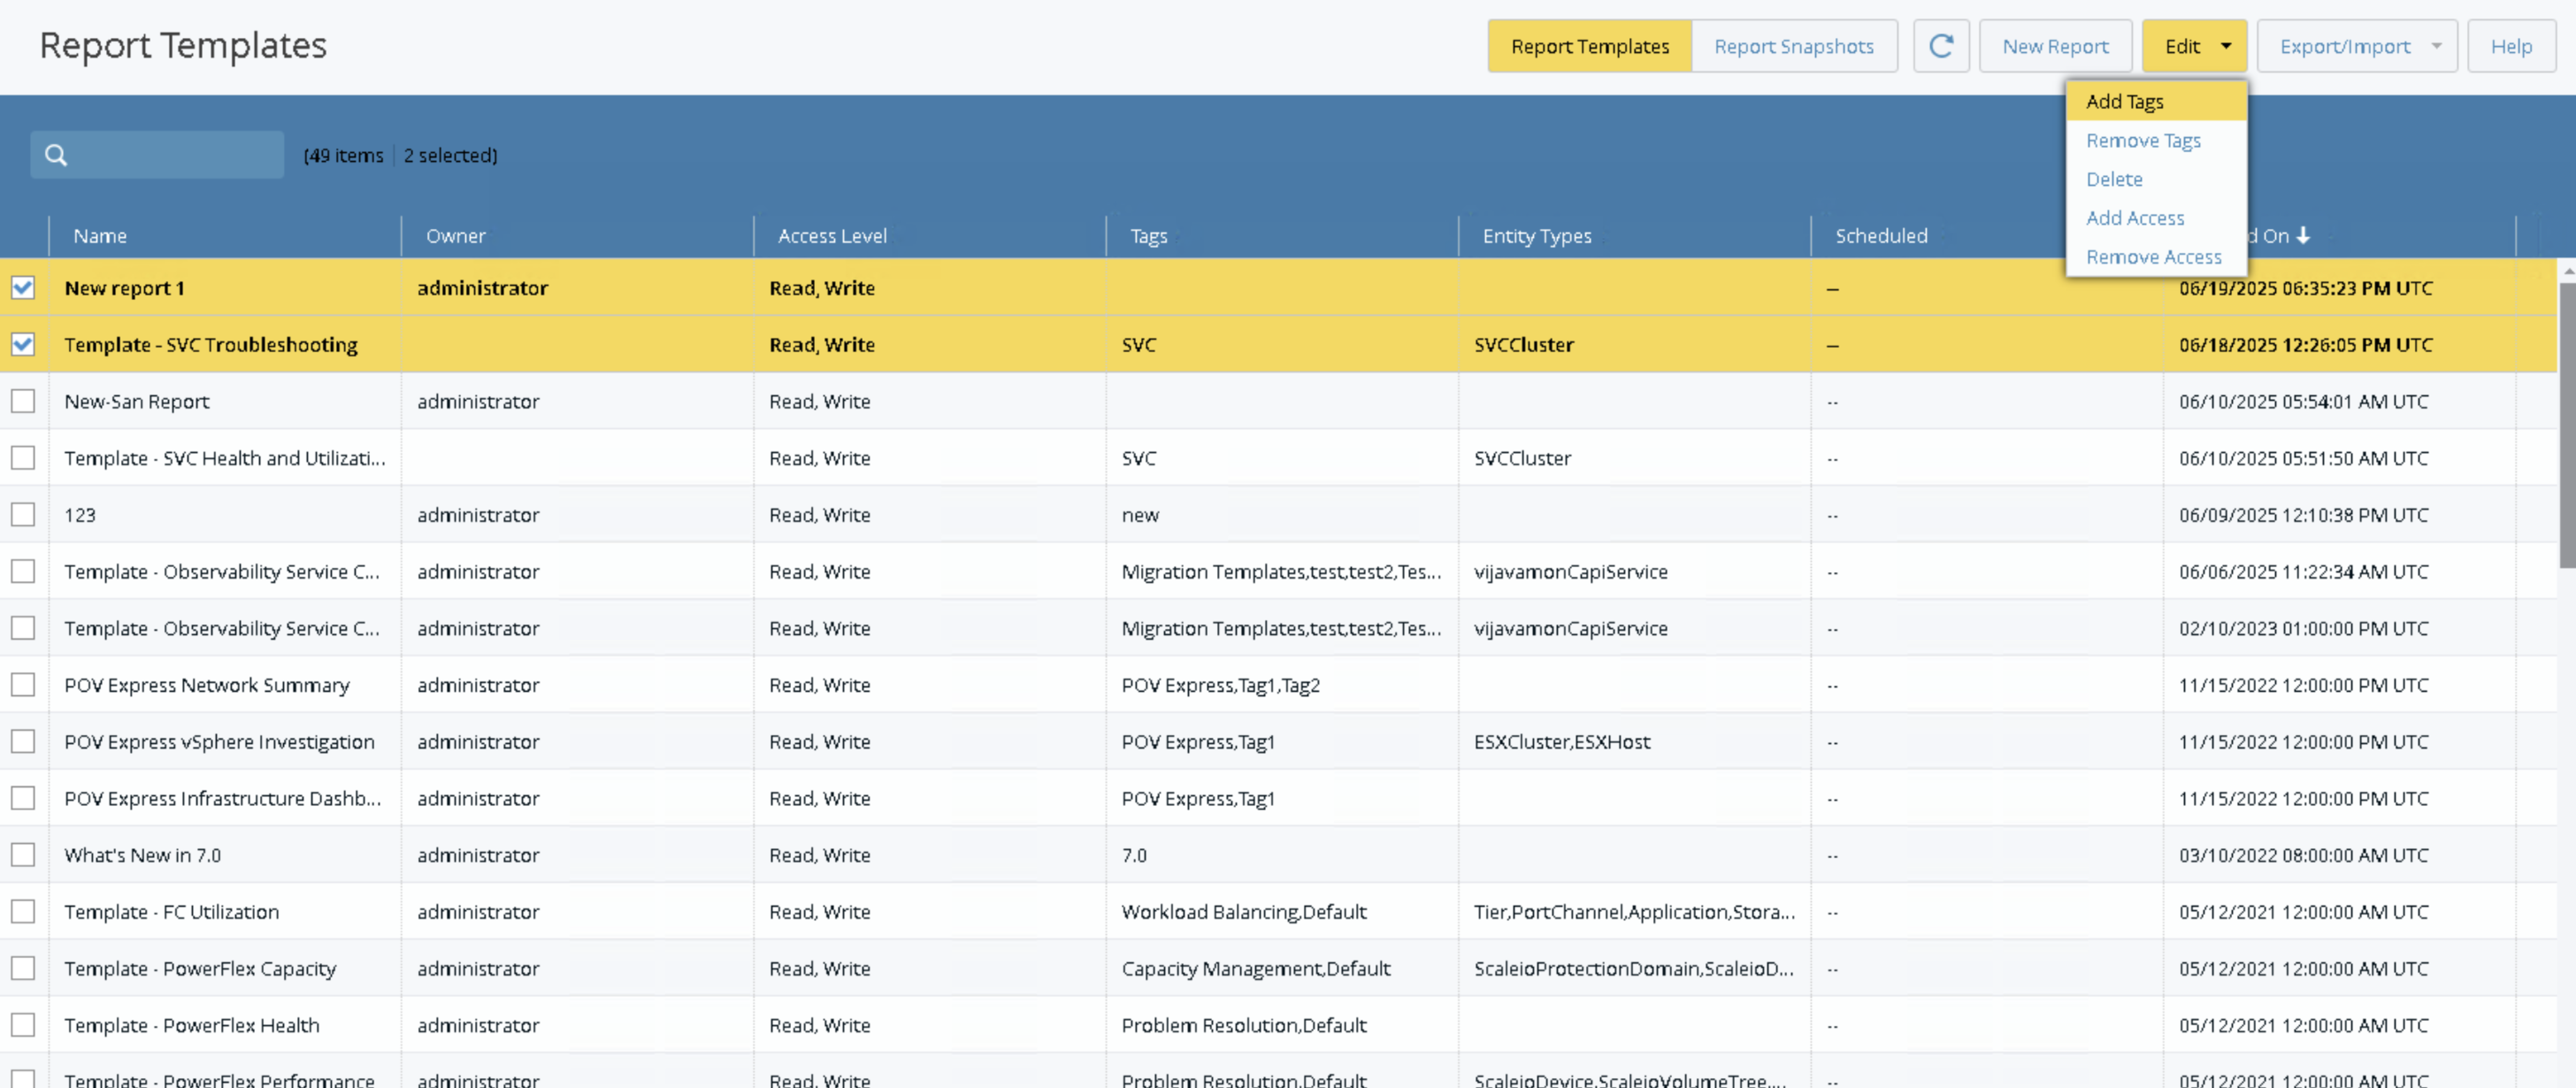Screen dimensions: 2576x1088
Task: Select Remove Access menu entry
Action: click(2156, 257)
